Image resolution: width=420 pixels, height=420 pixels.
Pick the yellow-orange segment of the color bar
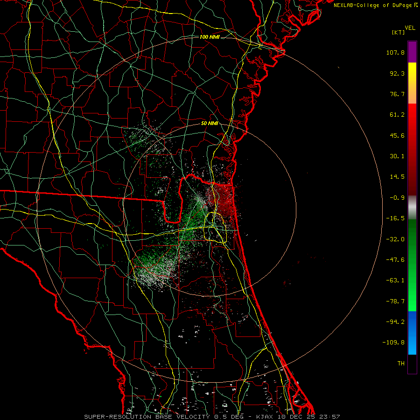pyautogui.click(x=412, y=84)
